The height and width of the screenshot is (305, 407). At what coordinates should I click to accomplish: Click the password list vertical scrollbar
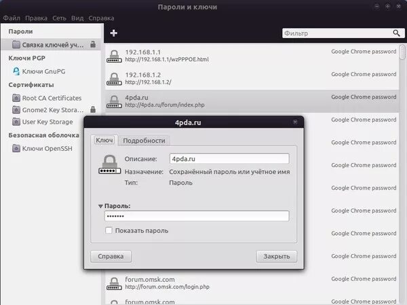402,52
